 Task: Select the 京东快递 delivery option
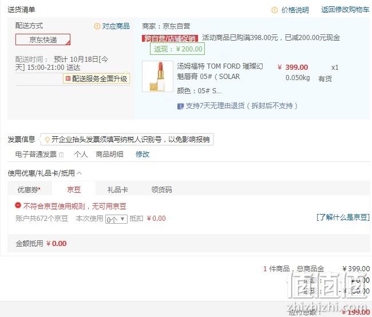(x=43, y=39)
